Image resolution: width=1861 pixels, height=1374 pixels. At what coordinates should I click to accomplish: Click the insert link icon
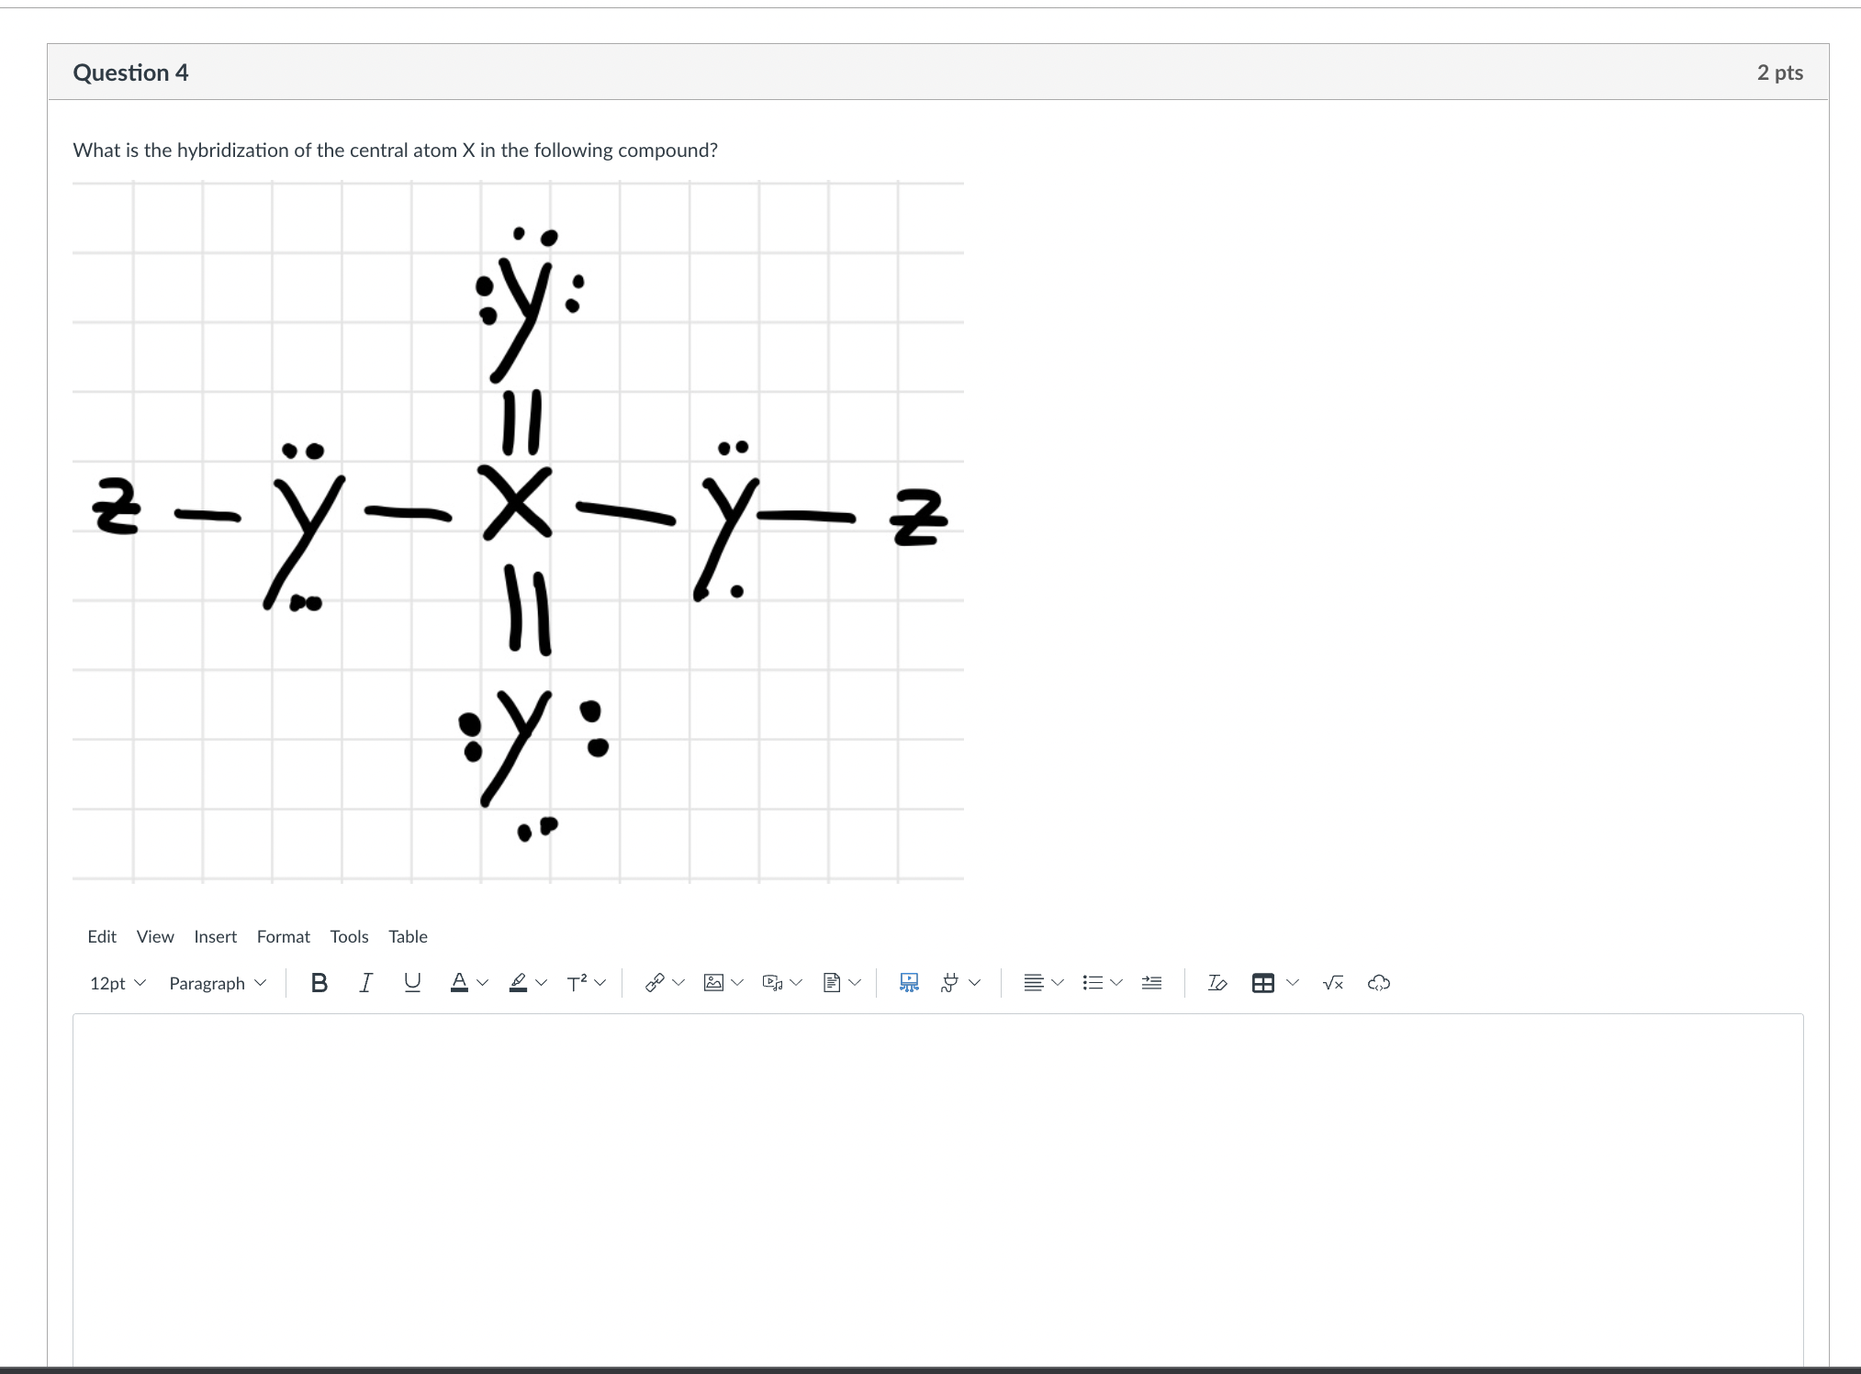click(x=655, y=983)
